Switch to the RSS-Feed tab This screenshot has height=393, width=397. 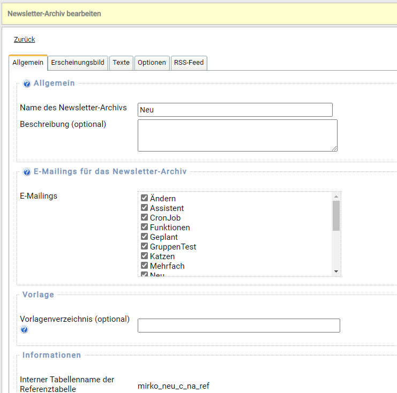(x=189, y=63)
